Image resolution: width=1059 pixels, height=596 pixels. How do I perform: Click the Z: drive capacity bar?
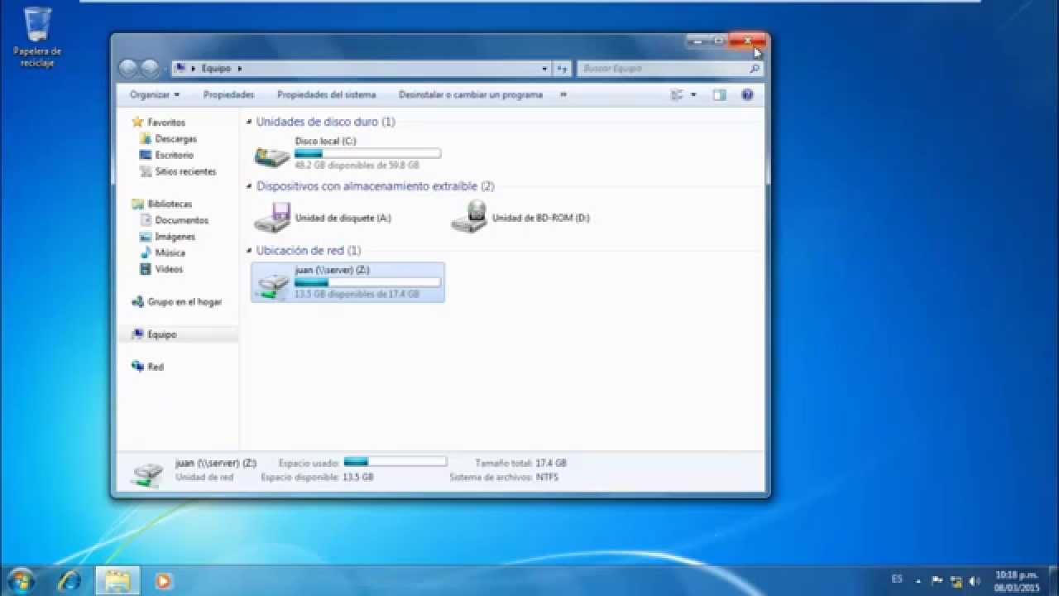click(x=367, y=282)
